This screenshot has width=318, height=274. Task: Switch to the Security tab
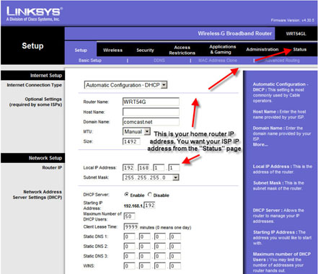145,50
